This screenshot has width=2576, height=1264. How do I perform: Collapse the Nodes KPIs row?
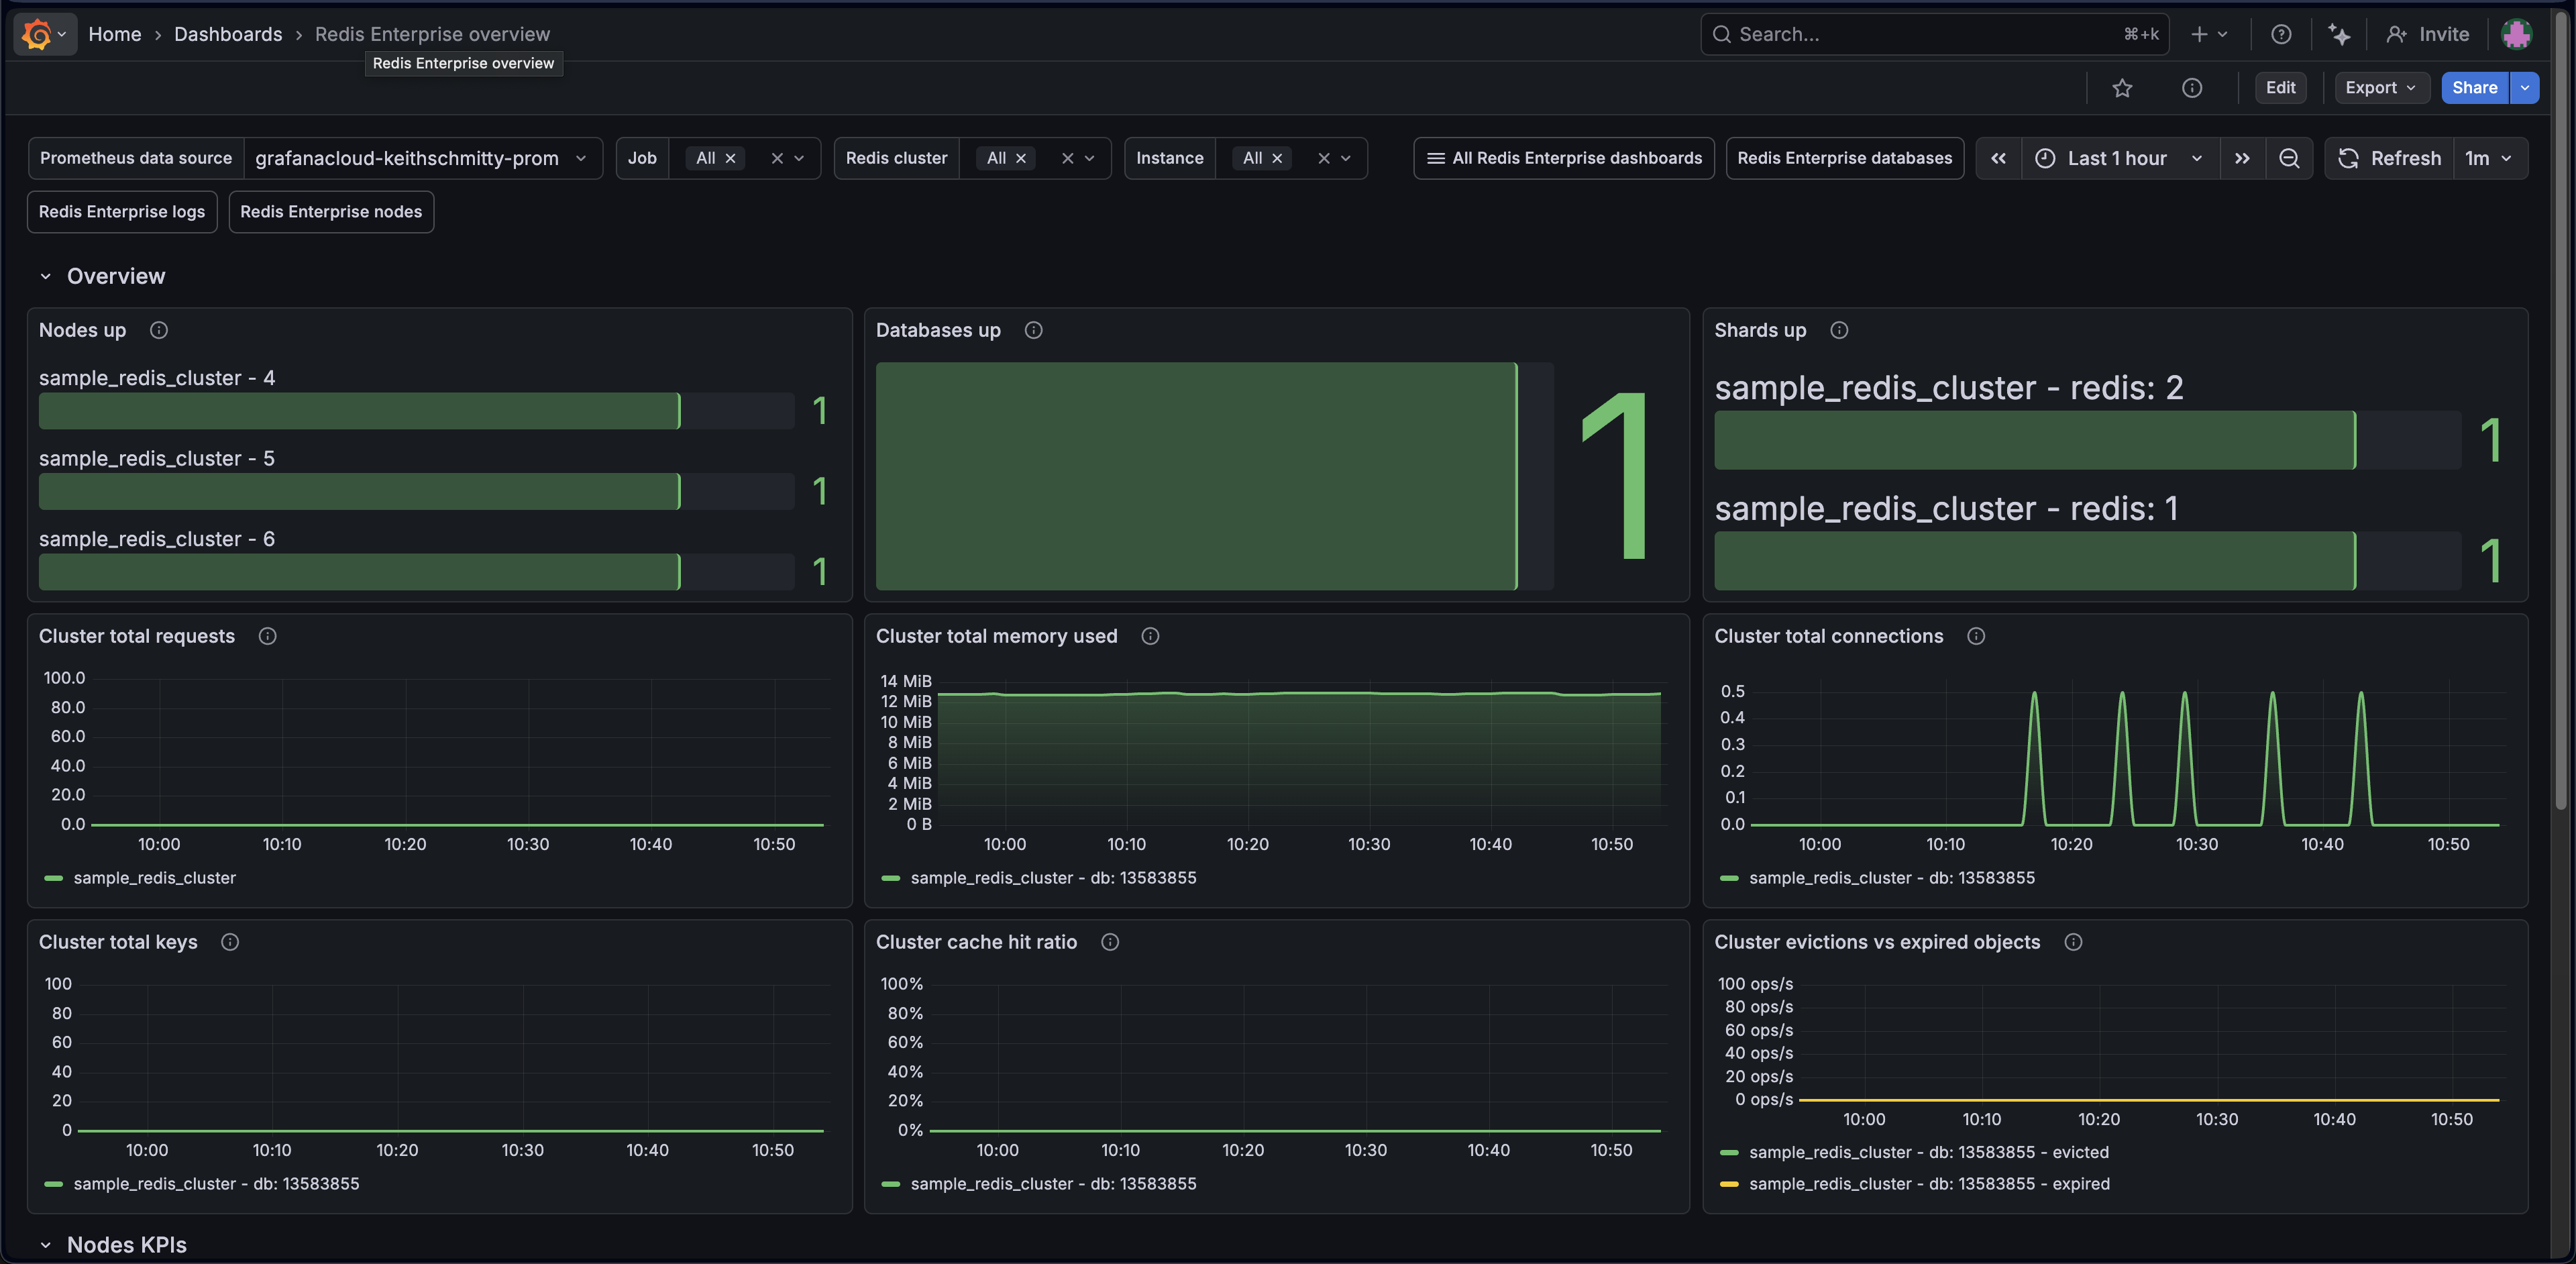pyautogui.click(x=45, y=1245)
